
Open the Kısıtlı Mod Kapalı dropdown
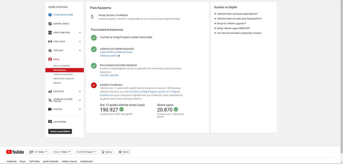coord(86,152)
